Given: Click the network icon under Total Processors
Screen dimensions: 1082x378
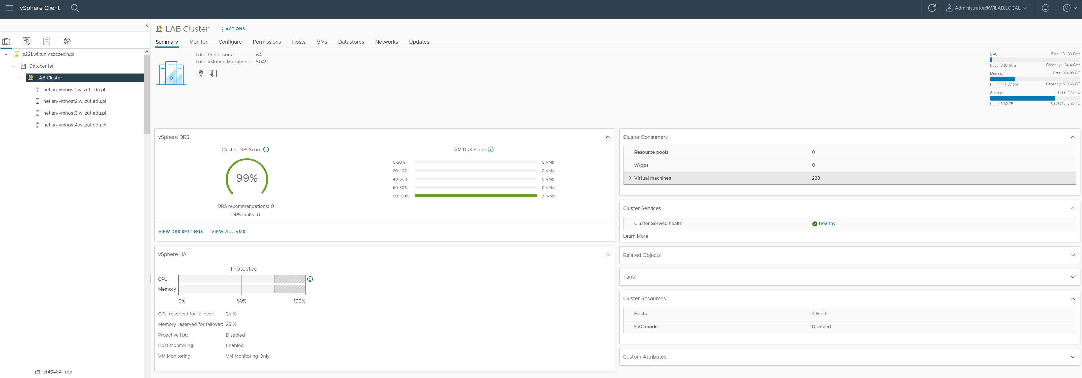Looking at the screenshot, I should tap(201, 74).
